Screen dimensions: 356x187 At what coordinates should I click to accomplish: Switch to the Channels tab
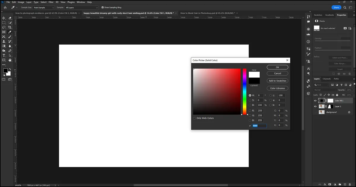326,79
